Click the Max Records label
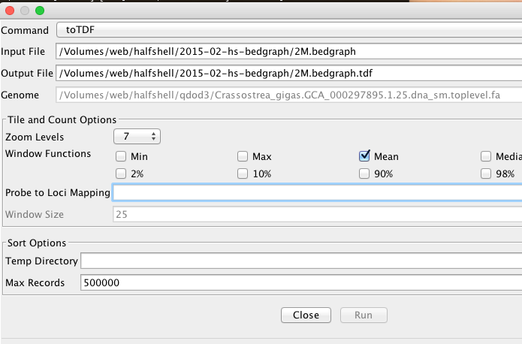This screenshot has height=344, width=522. 35,282
